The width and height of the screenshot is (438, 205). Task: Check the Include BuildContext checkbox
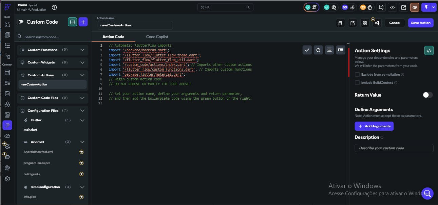[357, 83]
